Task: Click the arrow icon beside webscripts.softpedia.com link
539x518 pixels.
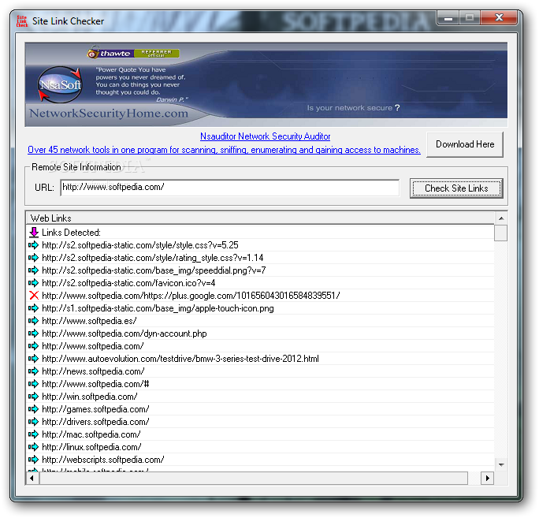Action: [33, 460]
